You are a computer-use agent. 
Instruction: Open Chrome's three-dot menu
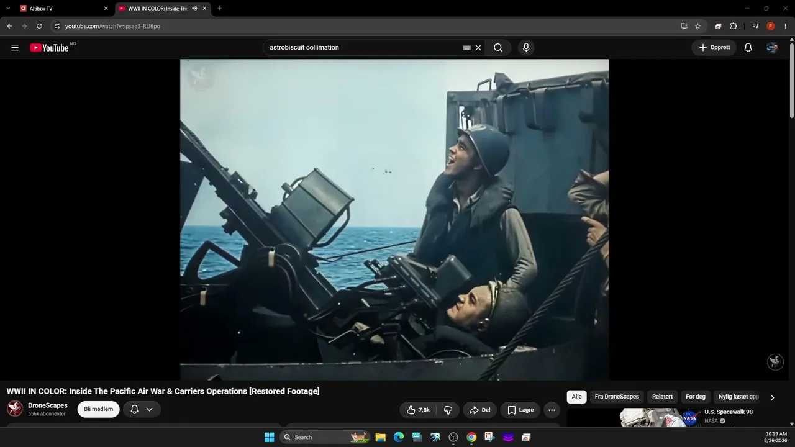click(786, 26)
